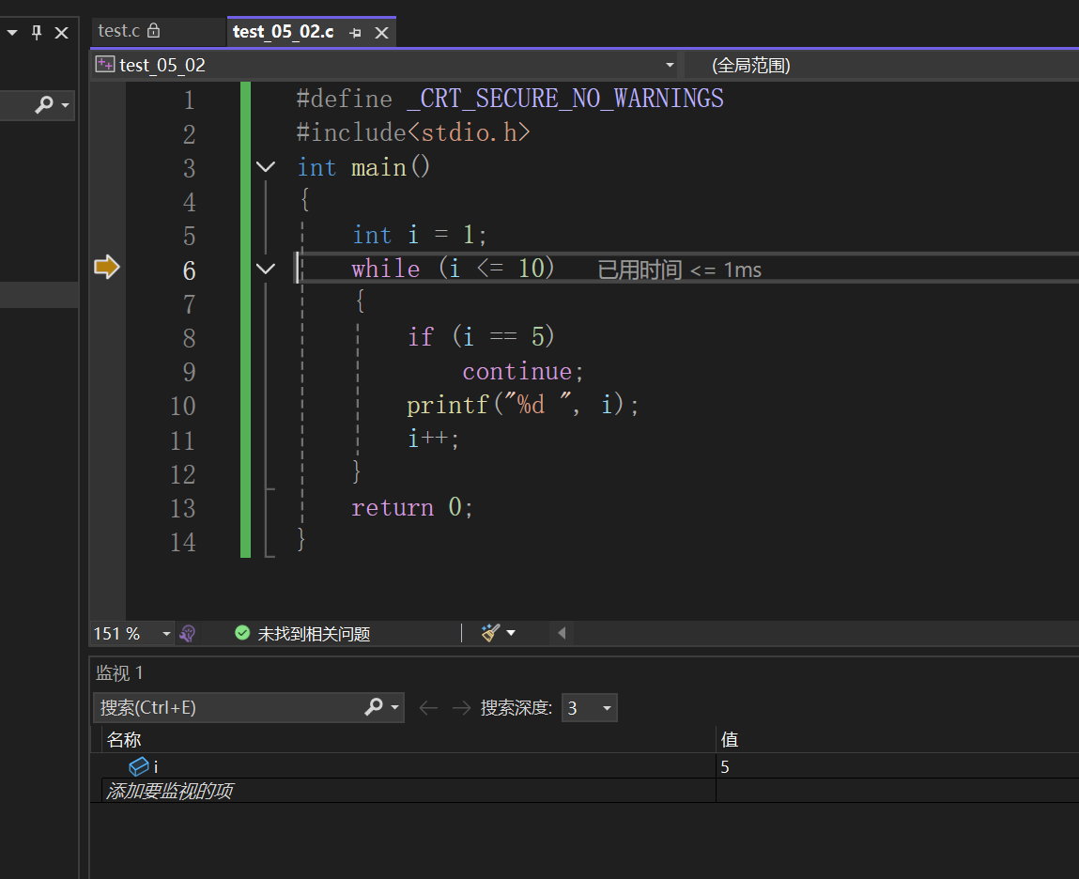Click the 已用时间 <= 1ms perf tip
The image size is (1079, 879).
coord(679,270)
